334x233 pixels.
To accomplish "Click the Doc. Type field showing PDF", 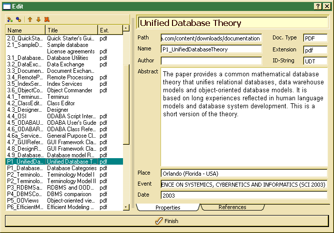I will coord(314,38).
